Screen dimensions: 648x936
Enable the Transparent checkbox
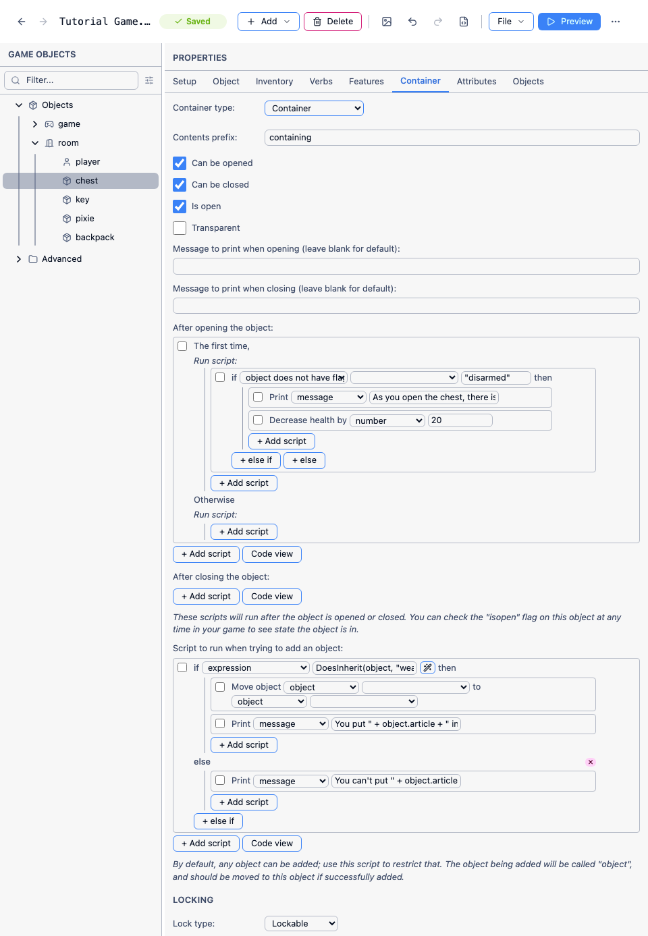click(180, 228)
